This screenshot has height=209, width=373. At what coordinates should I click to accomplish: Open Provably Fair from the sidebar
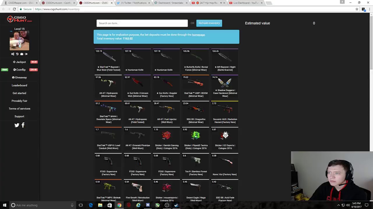[x=19, y=101]
